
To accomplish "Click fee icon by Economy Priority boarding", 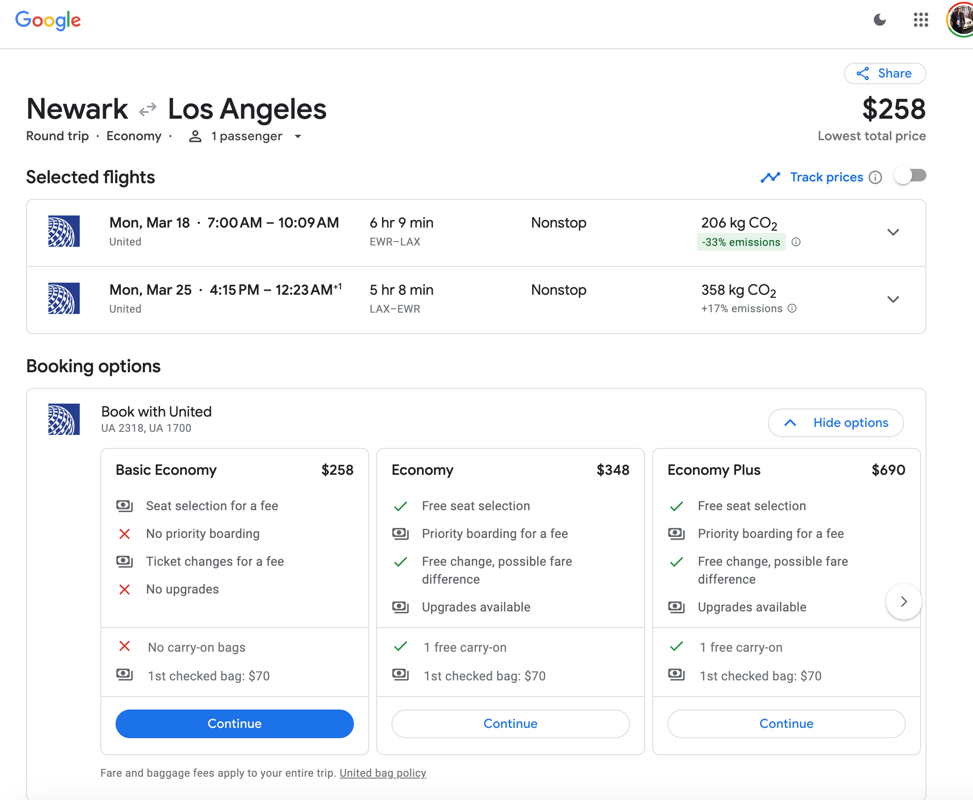I will coord(400,533).
